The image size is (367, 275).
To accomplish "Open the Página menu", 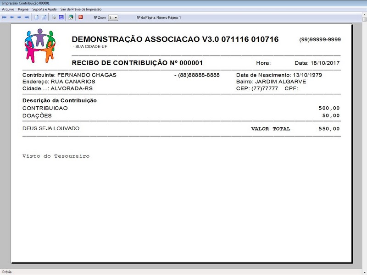I will click(x=23, y=9).
